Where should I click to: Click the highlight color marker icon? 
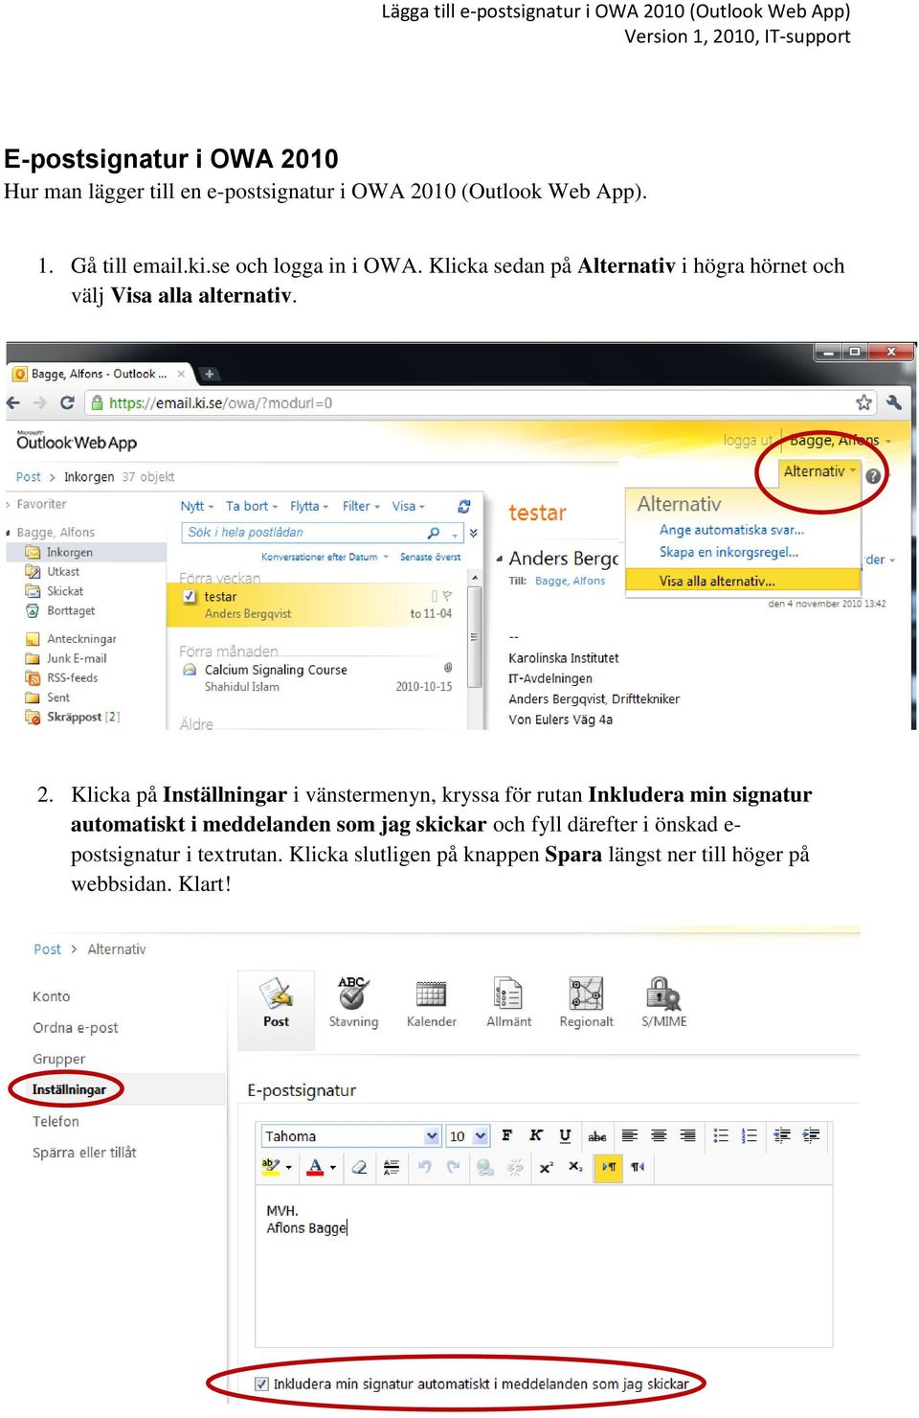(271, 1166)
